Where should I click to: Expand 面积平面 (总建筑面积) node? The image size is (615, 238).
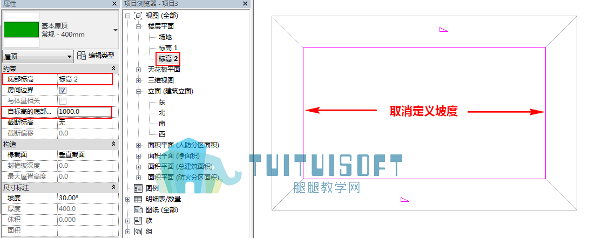click(138, 167)
